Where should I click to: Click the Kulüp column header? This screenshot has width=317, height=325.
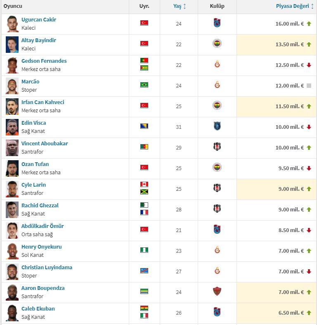click(217, 7)
